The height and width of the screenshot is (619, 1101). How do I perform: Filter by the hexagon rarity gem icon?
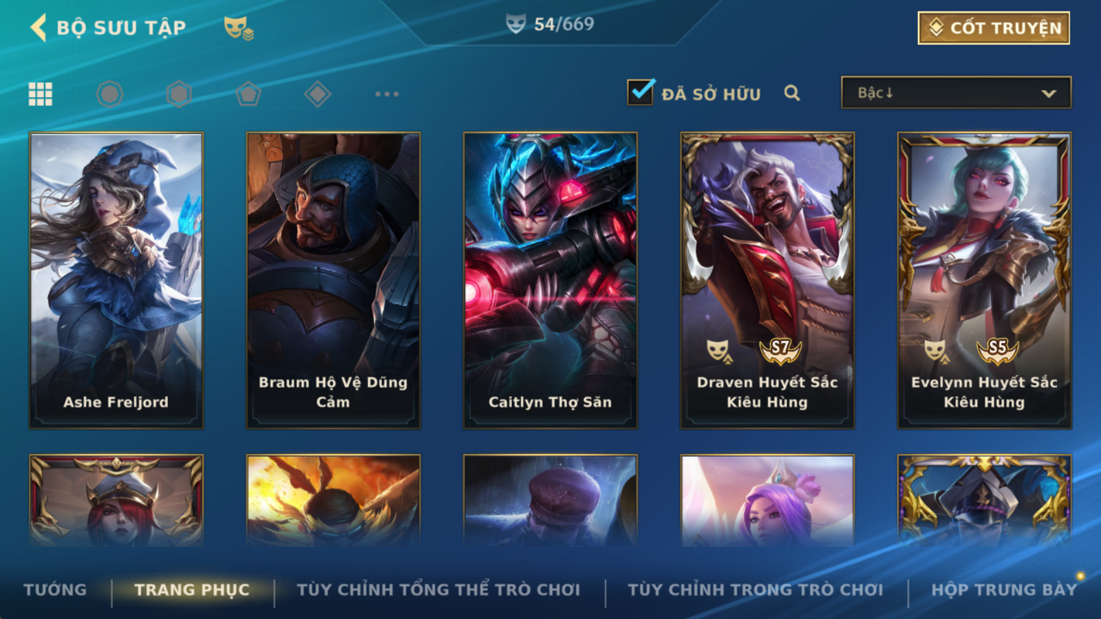click(179, 94)
